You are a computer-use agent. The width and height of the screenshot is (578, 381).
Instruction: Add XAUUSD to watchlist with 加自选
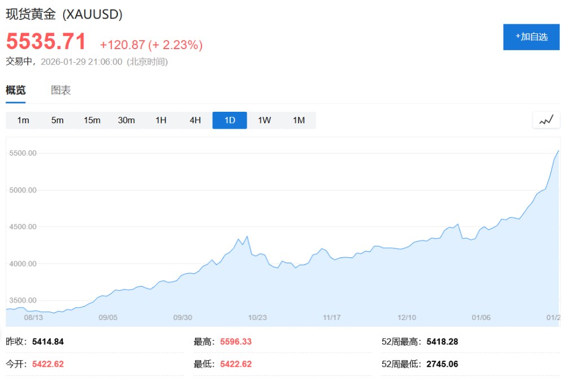tap(531, 37)
